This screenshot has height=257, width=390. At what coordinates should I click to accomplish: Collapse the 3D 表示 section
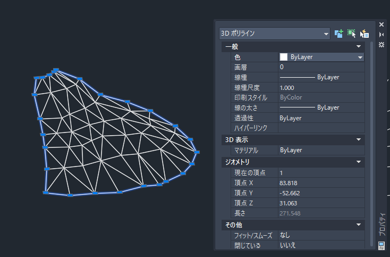click(359, 140)
